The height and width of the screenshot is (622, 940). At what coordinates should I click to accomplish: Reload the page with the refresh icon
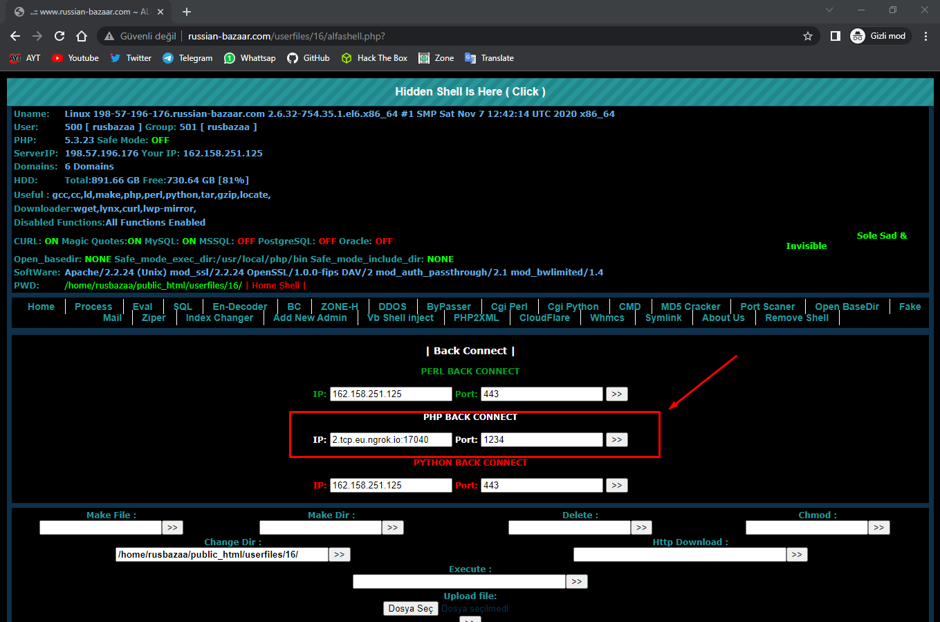point(59,36)
